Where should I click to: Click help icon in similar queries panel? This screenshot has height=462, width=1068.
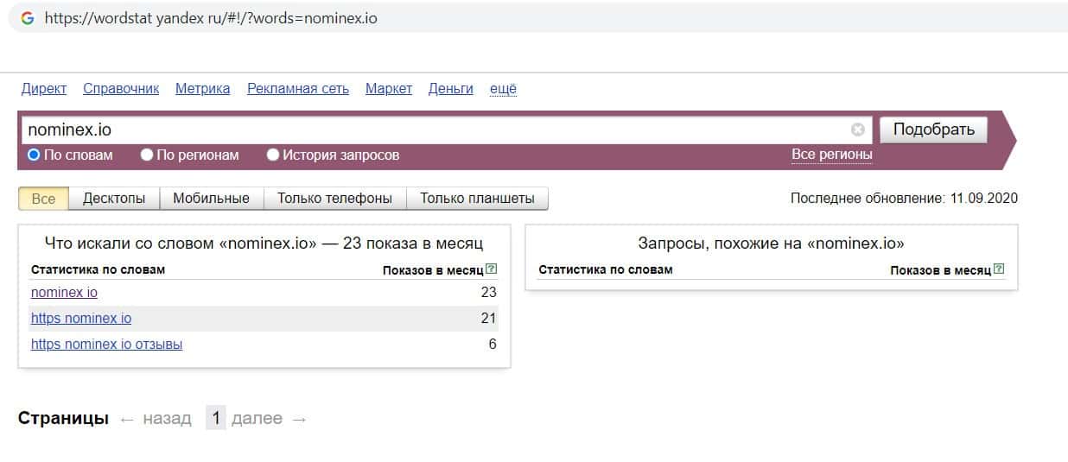999,269
